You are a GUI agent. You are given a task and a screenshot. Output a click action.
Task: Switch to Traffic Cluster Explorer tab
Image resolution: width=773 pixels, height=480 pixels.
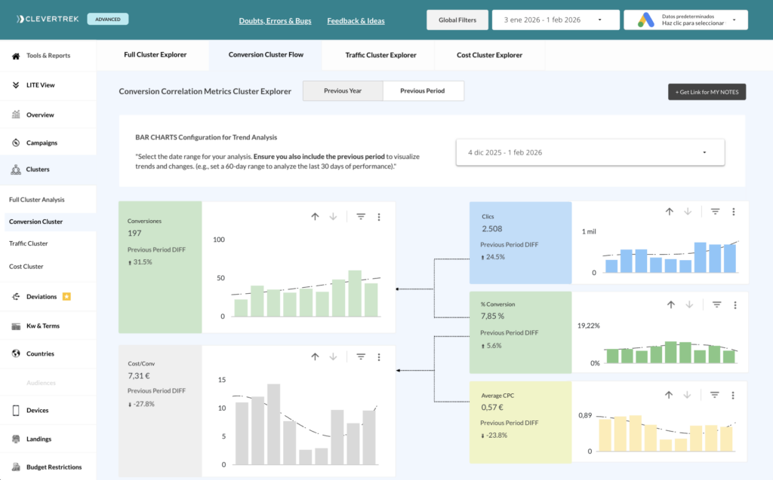(x=380, y=55)
